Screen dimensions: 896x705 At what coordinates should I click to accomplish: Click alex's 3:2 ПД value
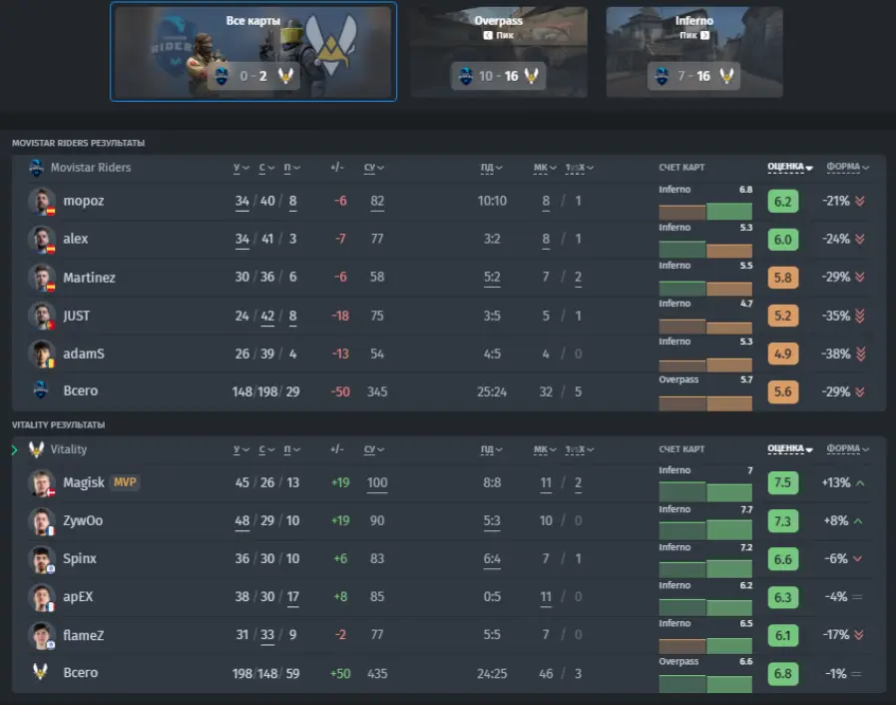[492, 239]
